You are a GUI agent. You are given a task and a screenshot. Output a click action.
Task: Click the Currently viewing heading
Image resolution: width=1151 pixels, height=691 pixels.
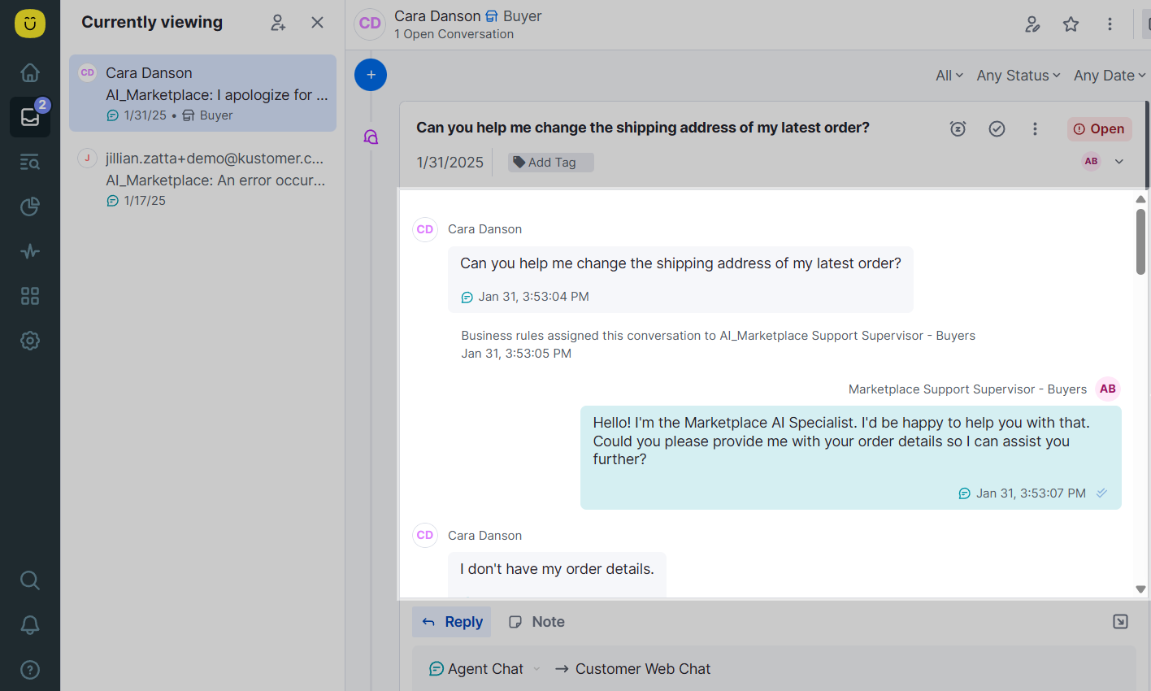(152, 23)
